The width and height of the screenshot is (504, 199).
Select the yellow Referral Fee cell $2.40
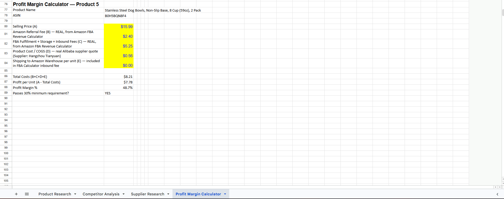[x=119, y=34]
